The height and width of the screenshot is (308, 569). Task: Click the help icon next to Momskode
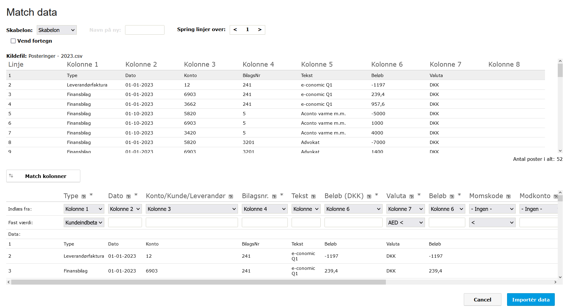click(508, 197)
